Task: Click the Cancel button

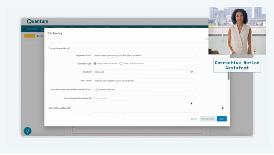Action: click(194, 119)
